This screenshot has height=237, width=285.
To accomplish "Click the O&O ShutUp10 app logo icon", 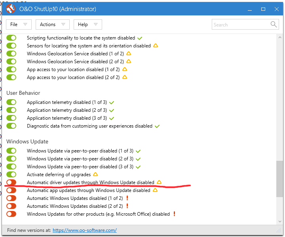I will [11, 9].
